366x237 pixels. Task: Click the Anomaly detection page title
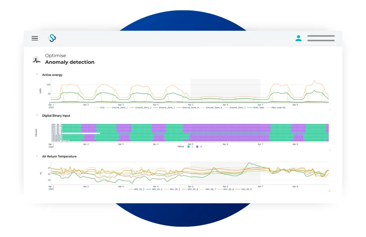coord(70,62)
